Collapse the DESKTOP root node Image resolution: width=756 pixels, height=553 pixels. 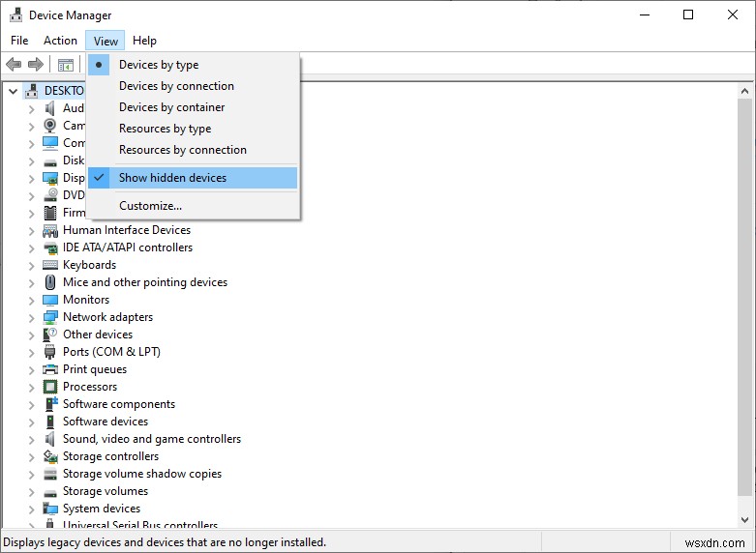pyautogui.click(x=13, y=91)
